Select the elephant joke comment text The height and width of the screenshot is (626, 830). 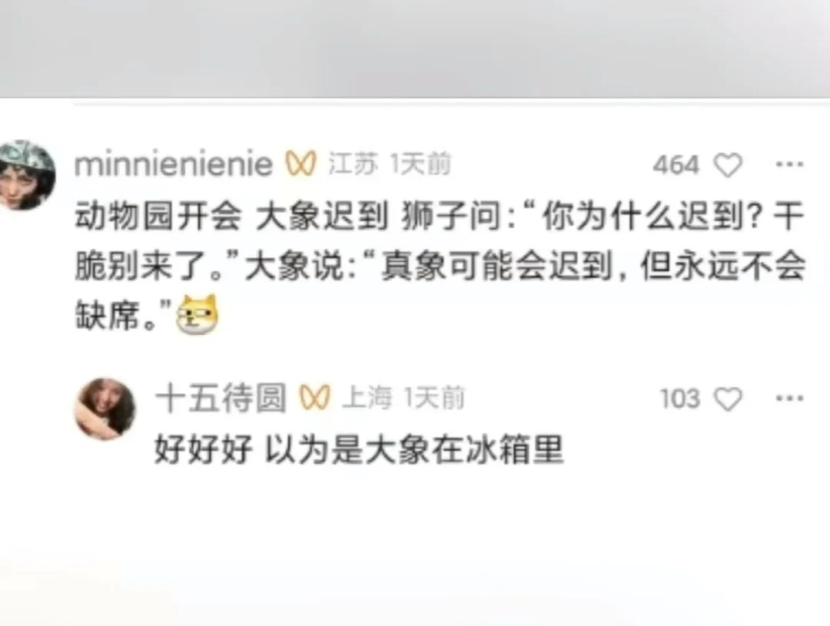[440, 267]
